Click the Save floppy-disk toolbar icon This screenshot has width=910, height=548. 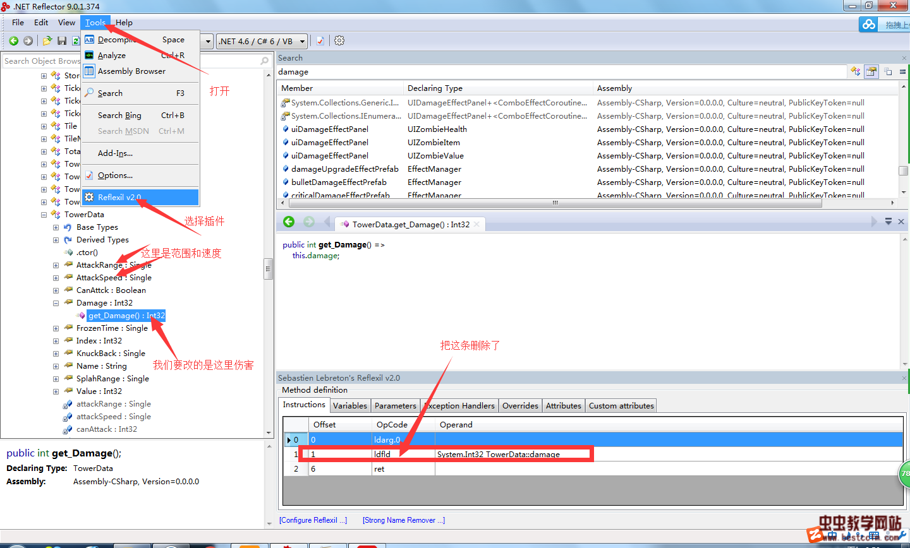pyautogui.click(x=62, y=40)
